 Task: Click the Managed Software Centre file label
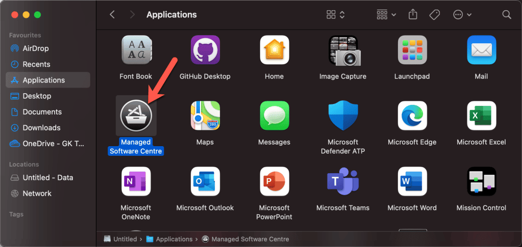coord(136,147)
